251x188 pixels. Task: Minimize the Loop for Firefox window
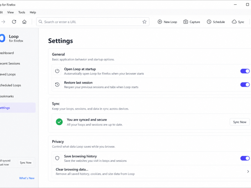tap(235, 5)
